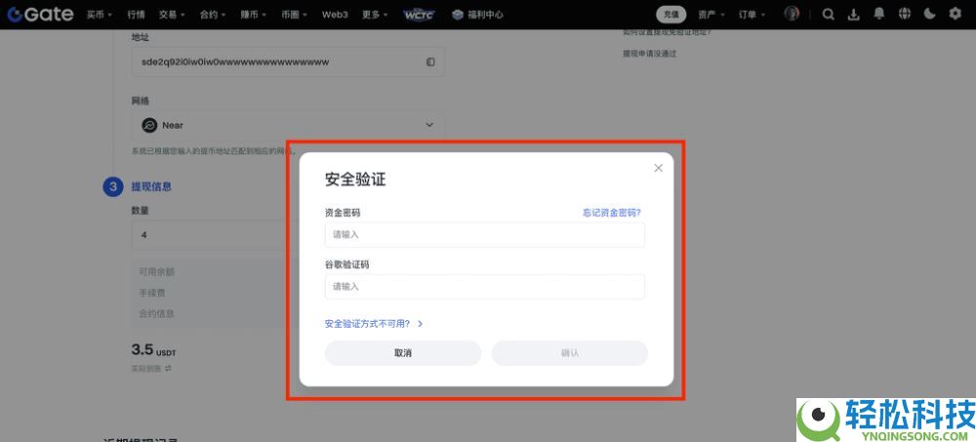976x442 pixels.
Task: Click the paste icon in address field
Action: [x=430, y=62]
